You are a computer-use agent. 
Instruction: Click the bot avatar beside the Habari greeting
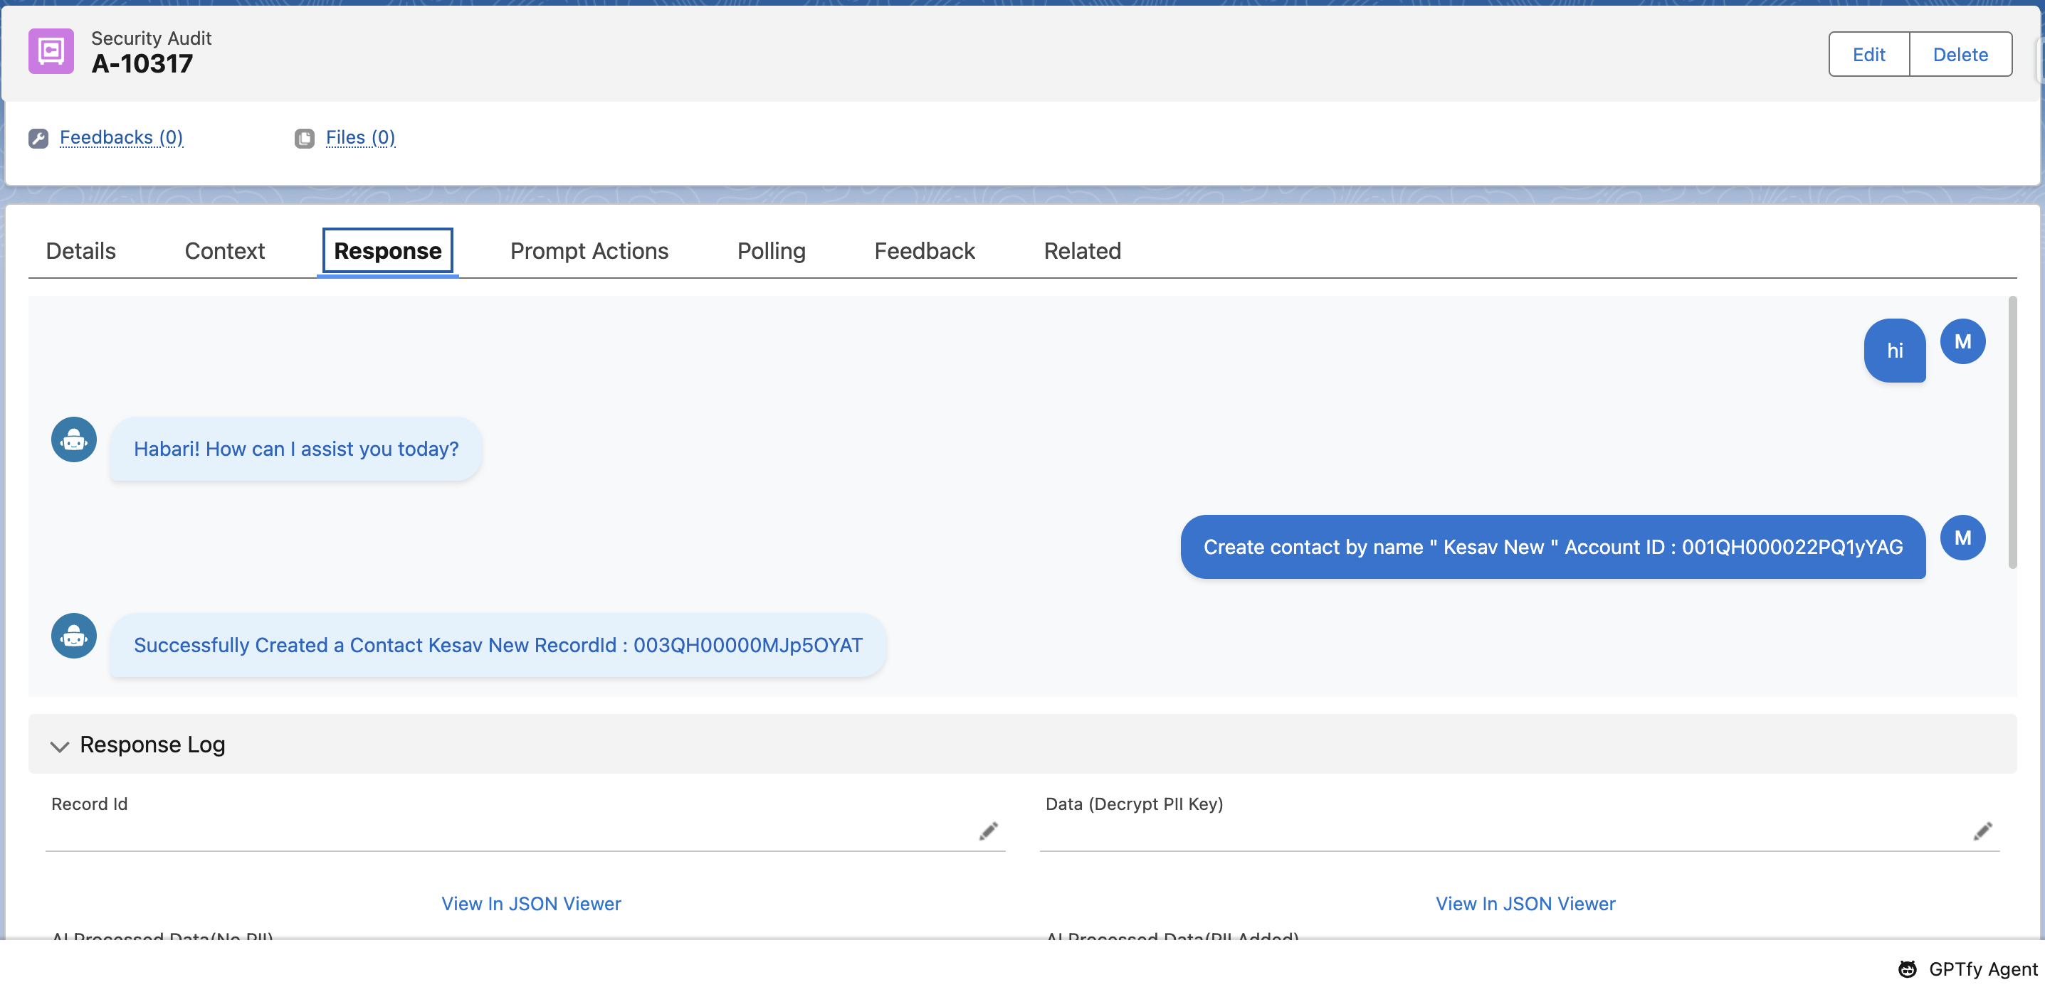[73, 439]
